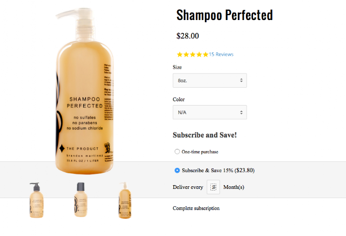Click the first gold rating star

click(180, 54)
